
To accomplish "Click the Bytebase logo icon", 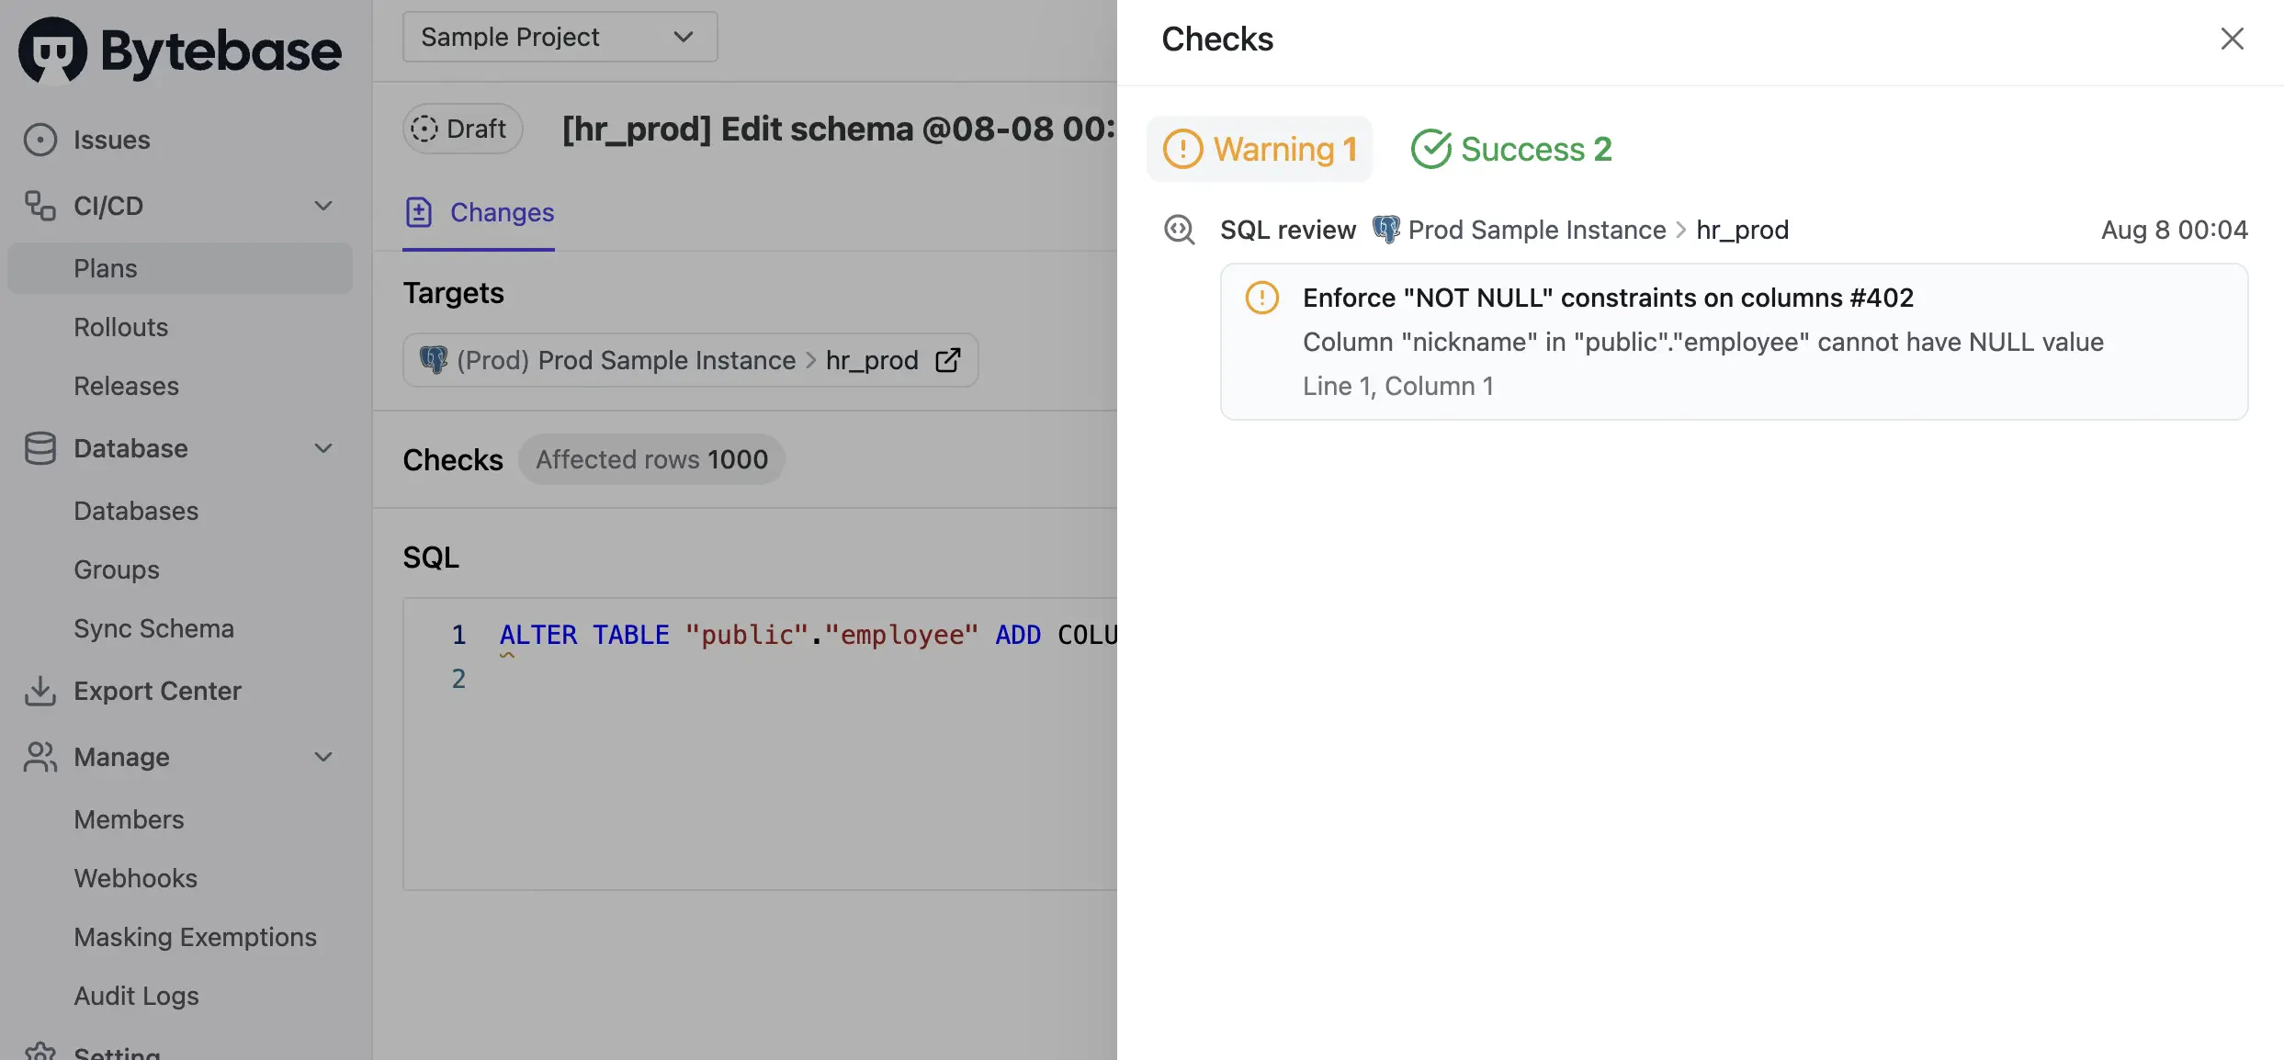I will point(52,51).
